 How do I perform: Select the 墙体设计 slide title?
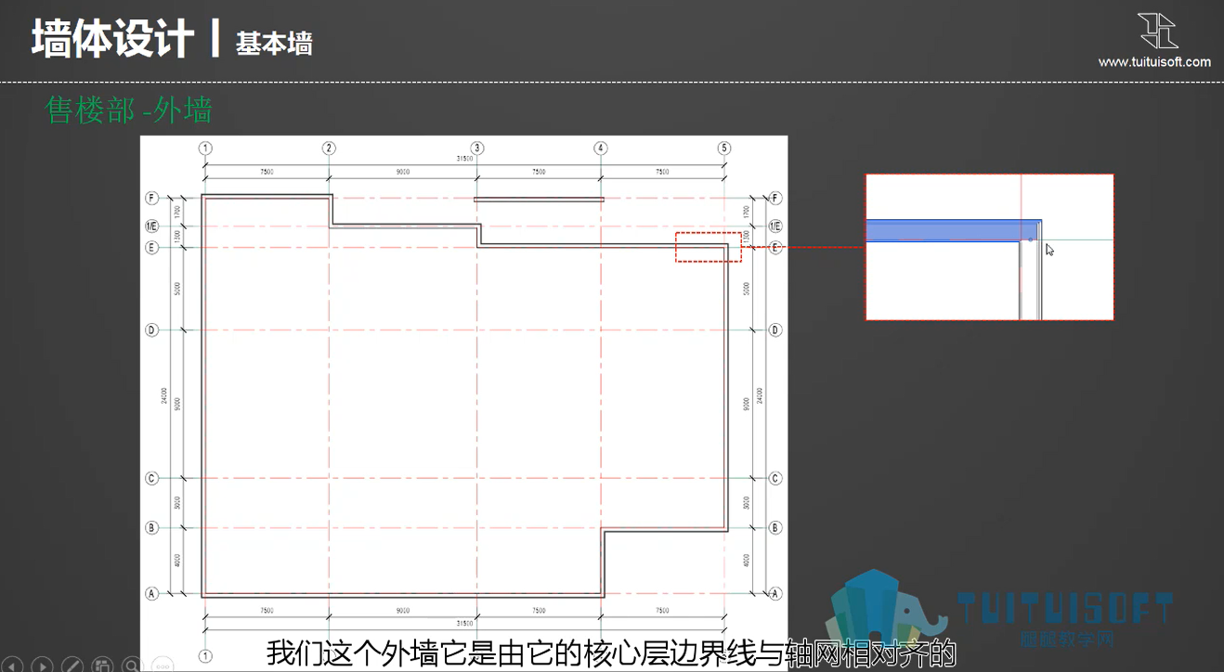(x=112, y=40)
